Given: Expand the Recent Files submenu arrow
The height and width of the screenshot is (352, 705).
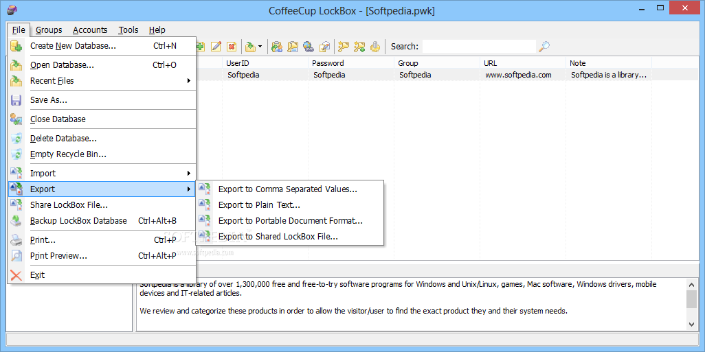Looking at the screenshot, I should tap(189, 81).
